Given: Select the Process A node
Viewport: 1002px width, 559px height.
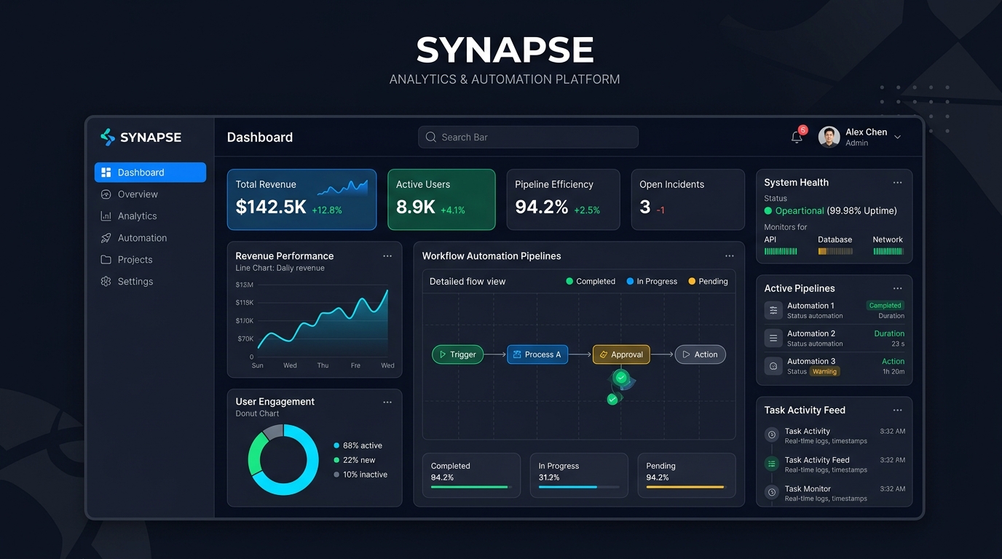Looking at the screenshot, I should coord(537,354).
